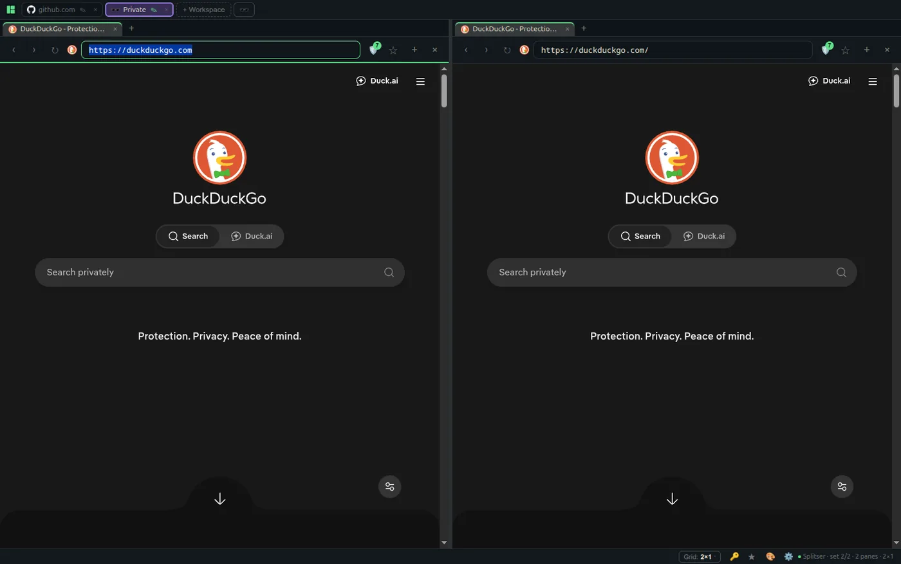This screenshot has height=564, width=901.
Task: Select the DuckDuckGo tab in left pane
Action: click(62, 29)
